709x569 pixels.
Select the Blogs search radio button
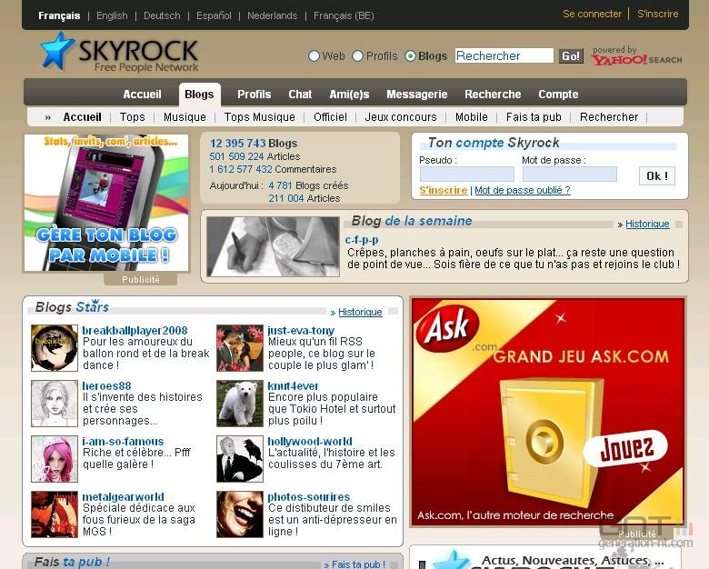pos(410,56)
